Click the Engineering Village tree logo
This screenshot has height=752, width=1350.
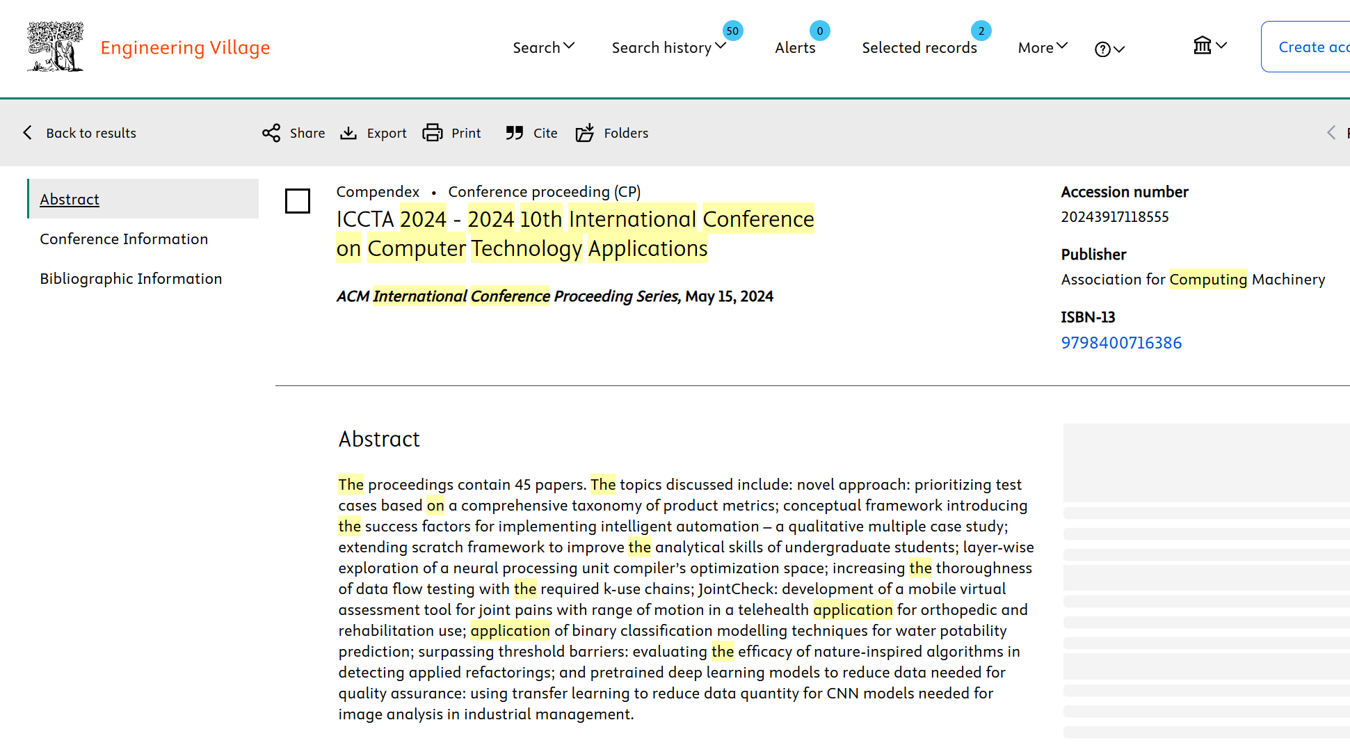coord(55,47)
